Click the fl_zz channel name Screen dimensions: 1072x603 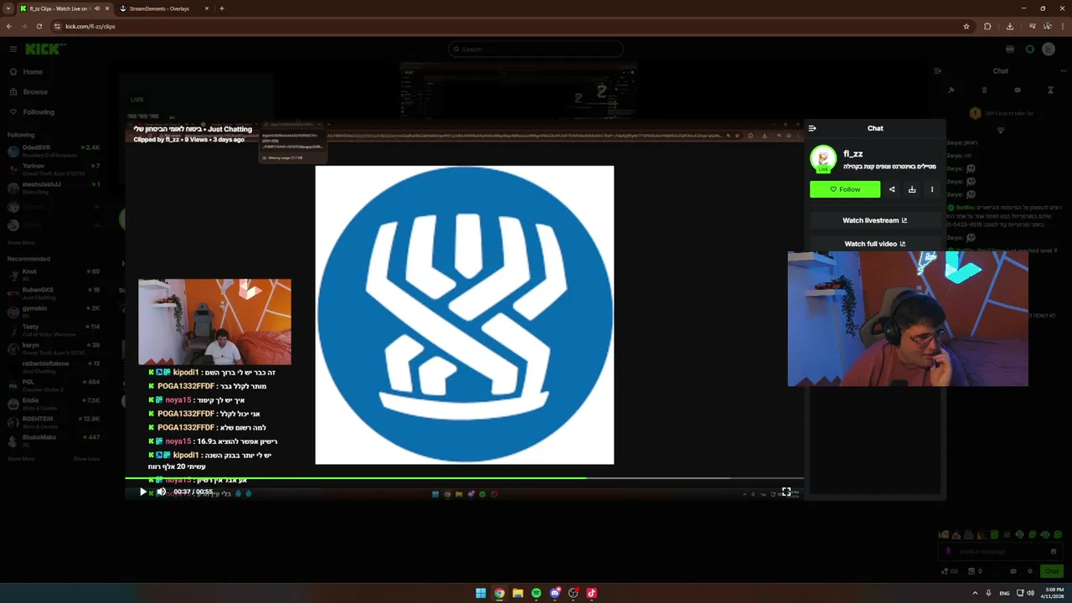[853, 154]
